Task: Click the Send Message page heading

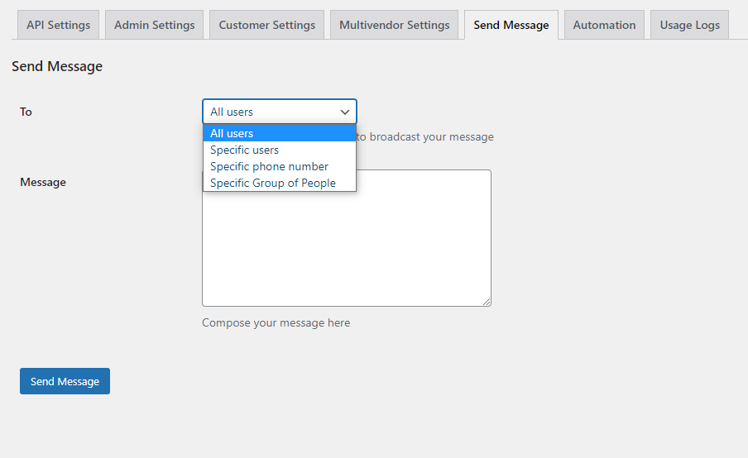Action: (x=57, y=66)
